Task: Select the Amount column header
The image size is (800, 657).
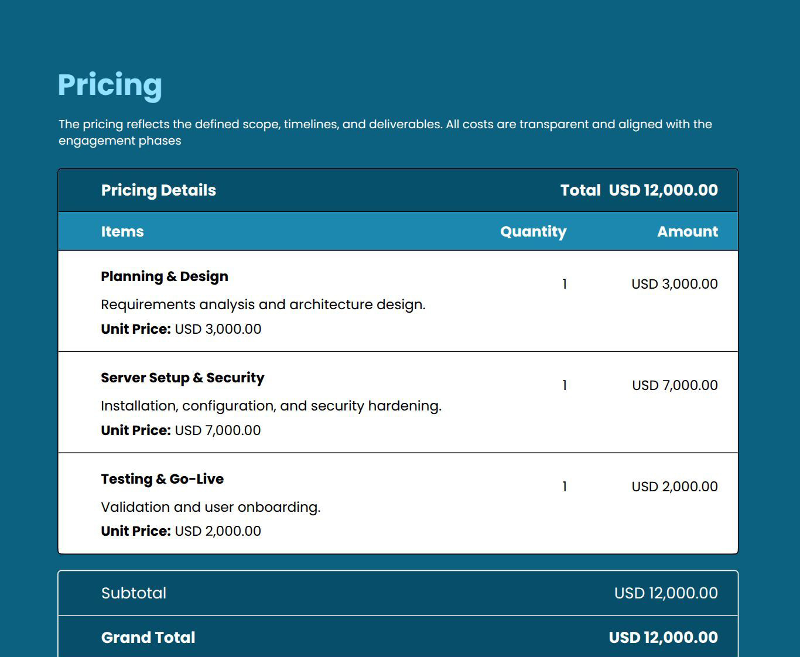Action: [x=687, y=232]
